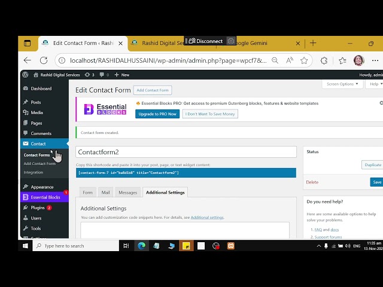This screenshot has width=383, height=287.
Task: Open Appearance in the sidebar
Action: click(x=42, y=187)
